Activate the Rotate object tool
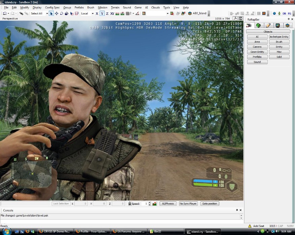The image size is (295, 235). point(61,13)
